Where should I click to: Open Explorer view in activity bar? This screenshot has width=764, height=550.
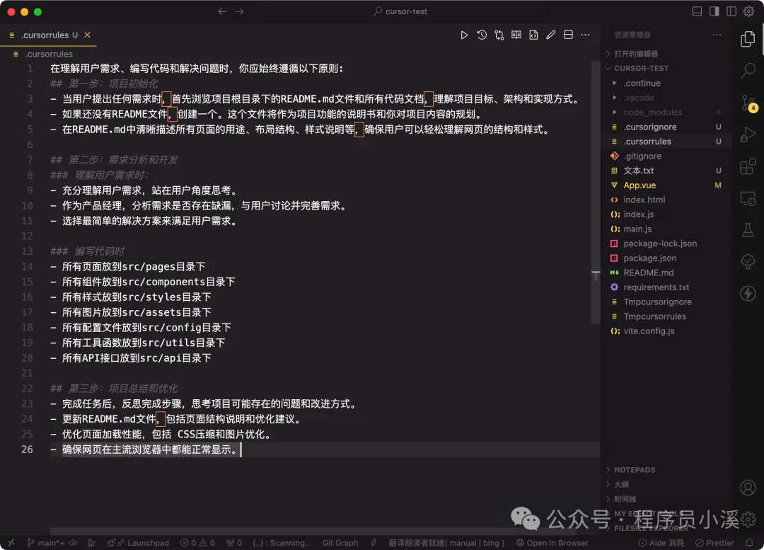point(748,39)
